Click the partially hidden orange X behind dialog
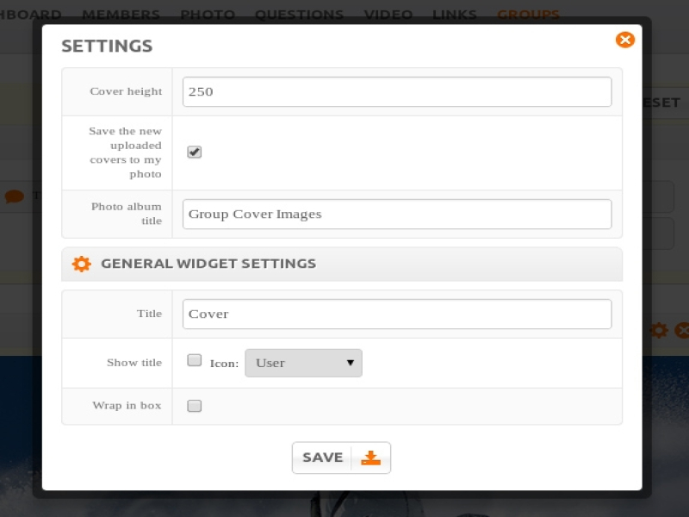689x517 pixels. 681,330
